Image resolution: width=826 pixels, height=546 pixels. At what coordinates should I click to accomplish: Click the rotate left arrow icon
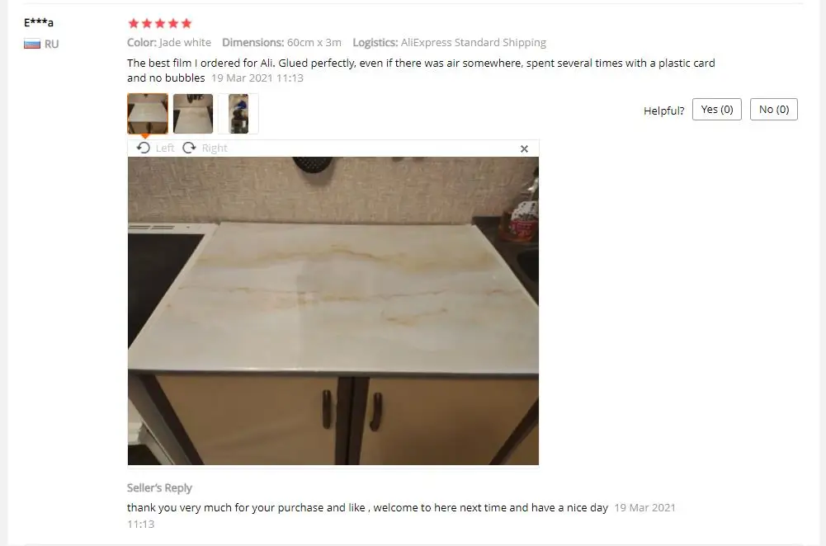click(x=144, y=148)
